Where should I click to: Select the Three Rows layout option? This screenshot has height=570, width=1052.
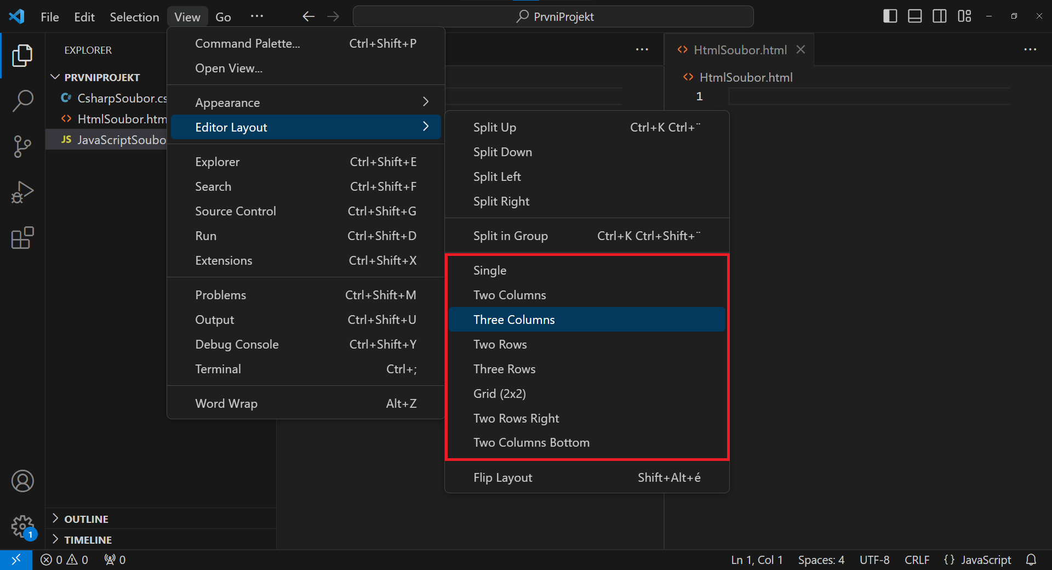click(x=504, y=368)
